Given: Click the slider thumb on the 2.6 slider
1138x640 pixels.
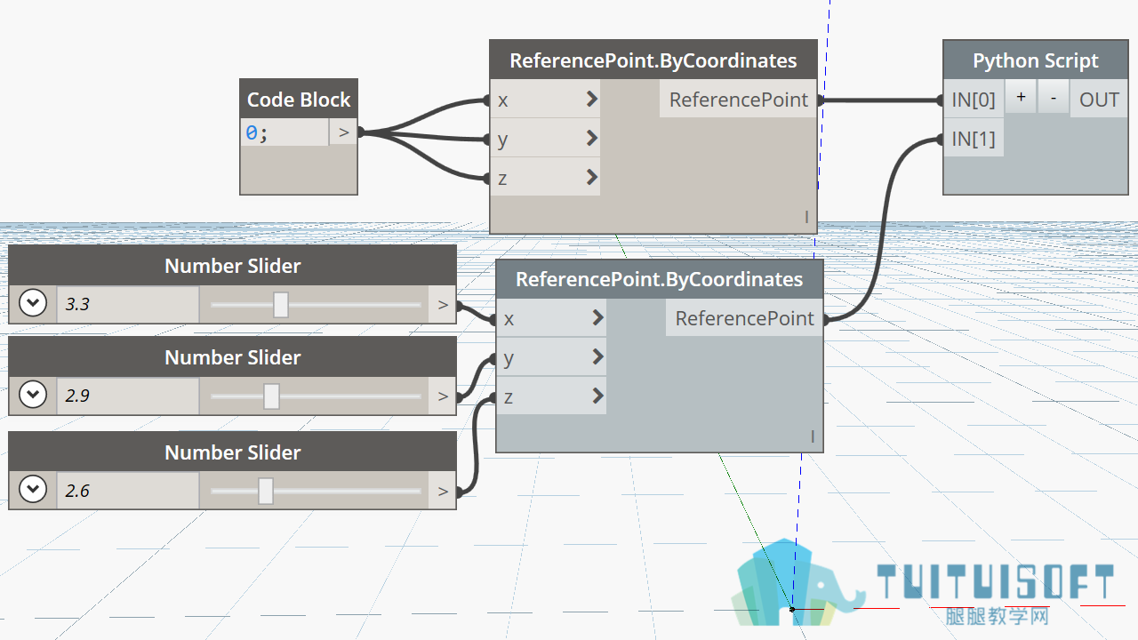Looking at the screenshot, I should click(x=265, y=490).
